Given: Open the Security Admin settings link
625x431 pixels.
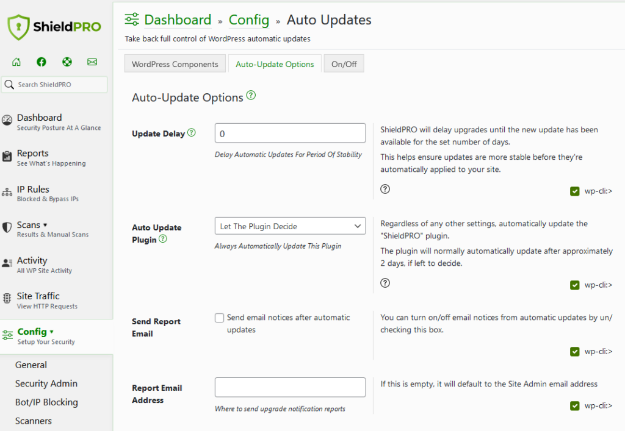Looking at the screenshot, I should tap(46, 383).
